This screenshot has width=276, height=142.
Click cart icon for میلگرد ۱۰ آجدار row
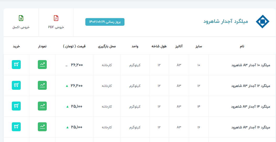pos(16,65)
